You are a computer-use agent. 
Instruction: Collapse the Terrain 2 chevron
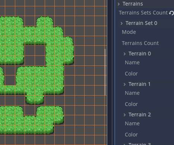124,115
